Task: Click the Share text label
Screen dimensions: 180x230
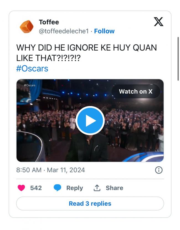Action: 114,188
